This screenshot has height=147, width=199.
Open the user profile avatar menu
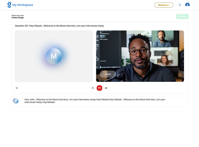187,5
